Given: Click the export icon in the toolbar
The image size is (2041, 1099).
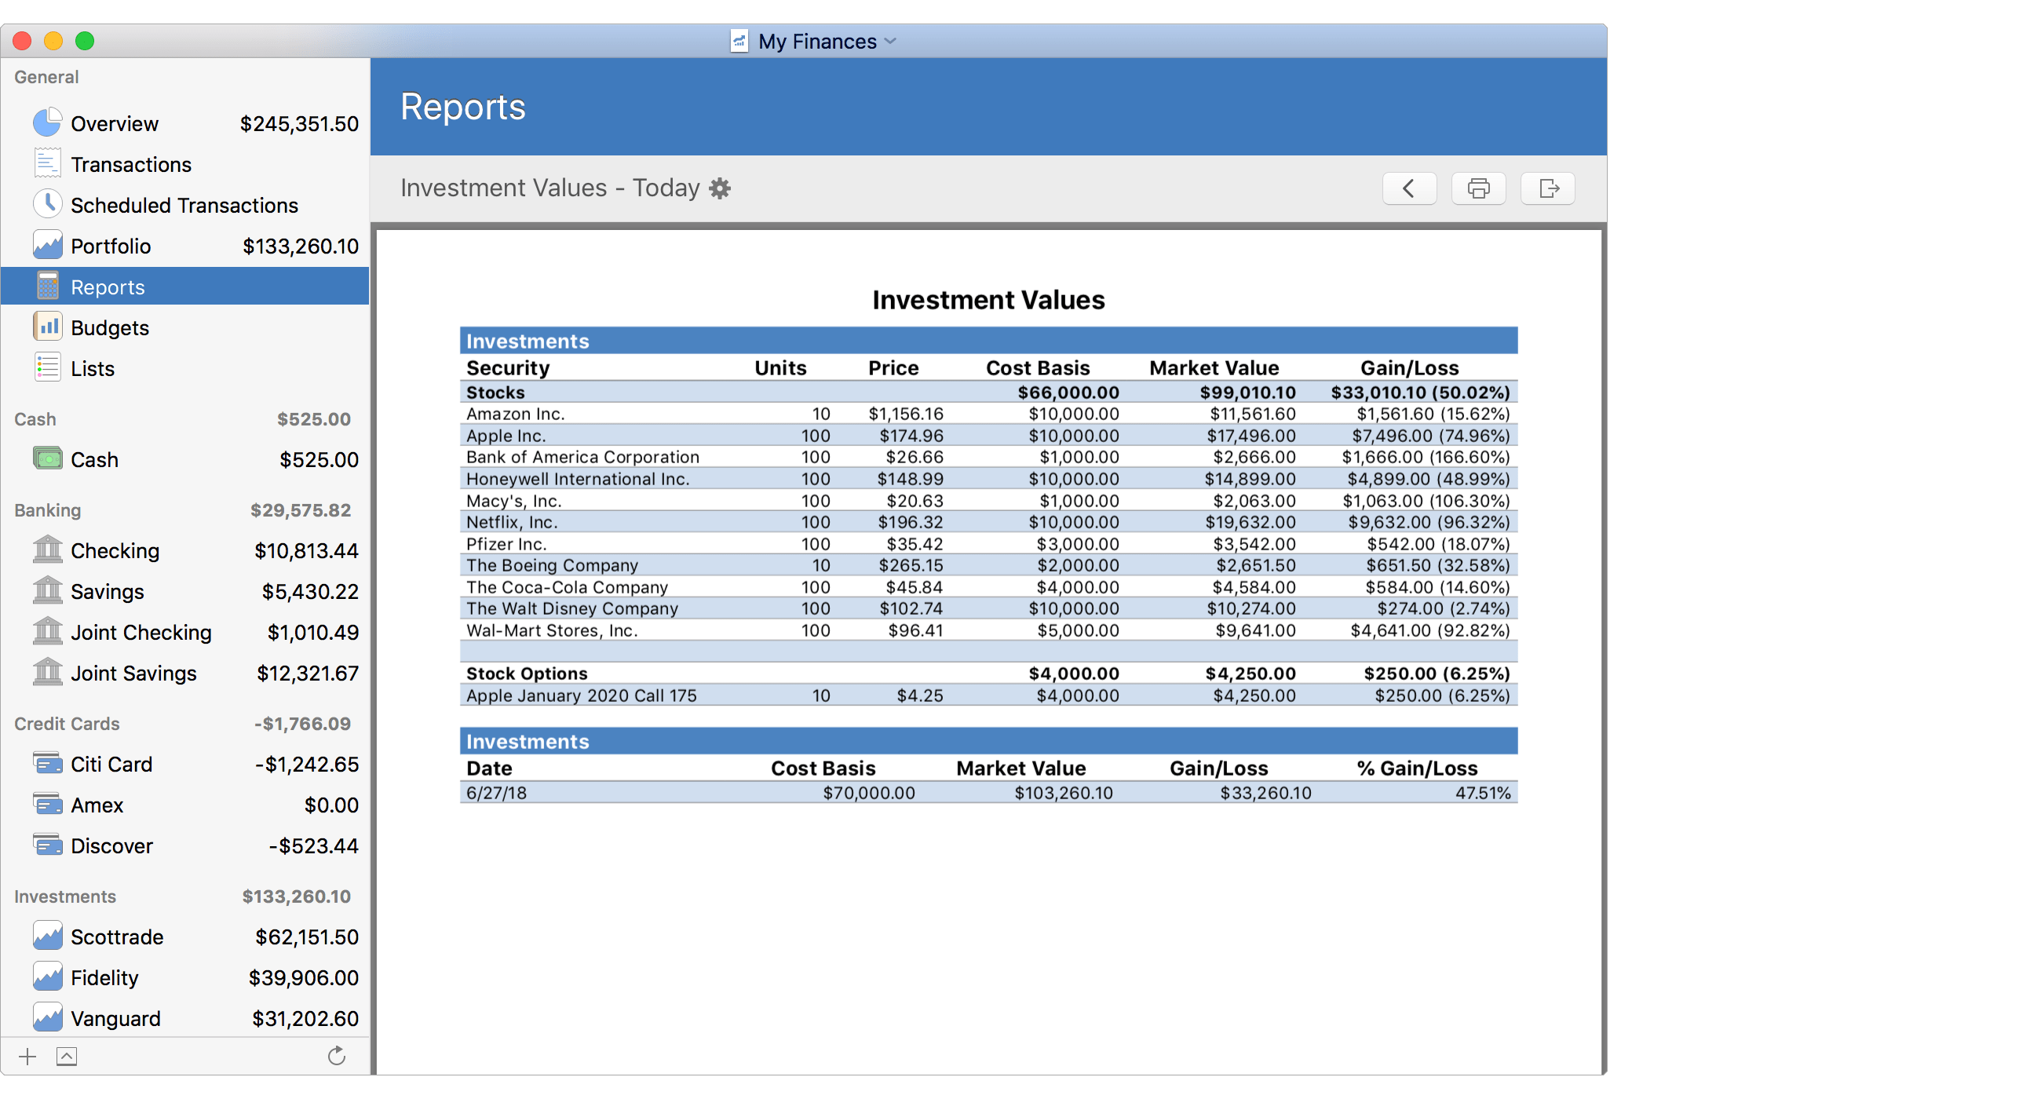Looking at the screenshot, I should pyautogui.click(x=1547, y=188).
